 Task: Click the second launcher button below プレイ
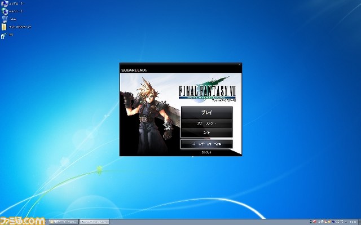click(x=207, y=123)
